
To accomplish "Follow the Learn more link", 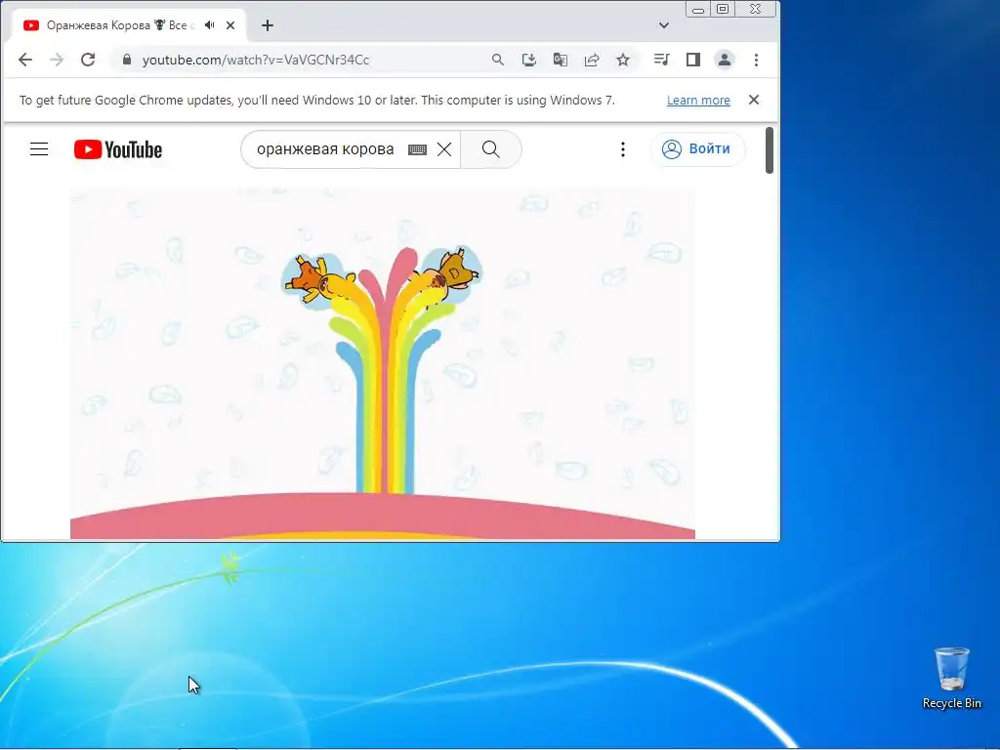I will [x=698, y=101].
